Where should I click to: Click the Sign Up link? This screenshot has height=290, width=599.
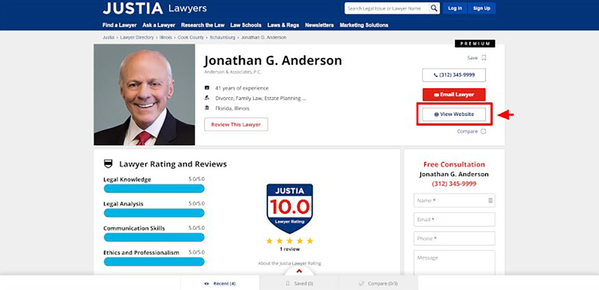click(482, 8)
